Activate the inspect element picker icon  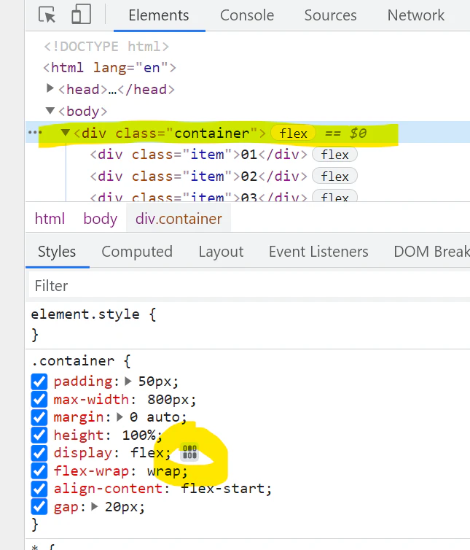pos(47,15)
